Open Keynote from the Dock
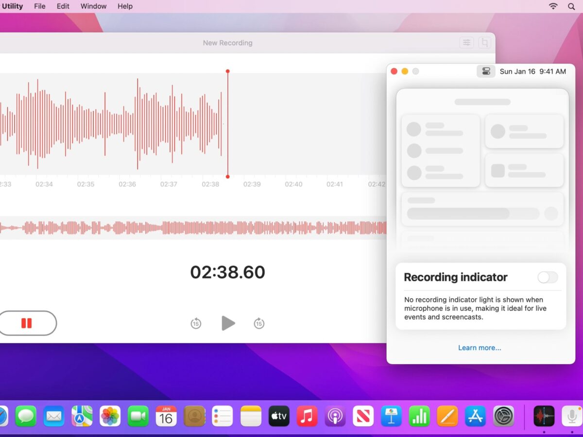This screenshot has width=583, height=437. (392, 416)
